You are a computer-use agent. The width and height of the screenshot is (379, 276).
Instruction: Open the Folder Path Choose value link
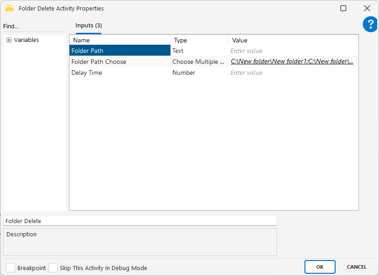point(292,62)
